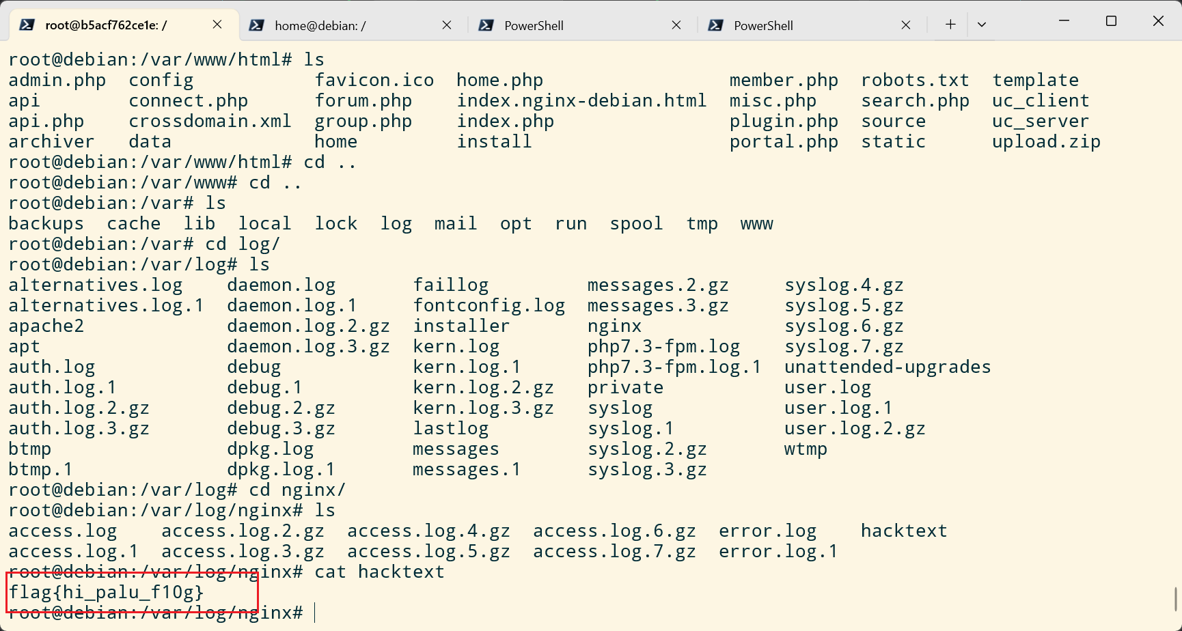Click the terminal icon on the home@debian tab
The height and width of the screenshot is (631, 1182).
257,25
